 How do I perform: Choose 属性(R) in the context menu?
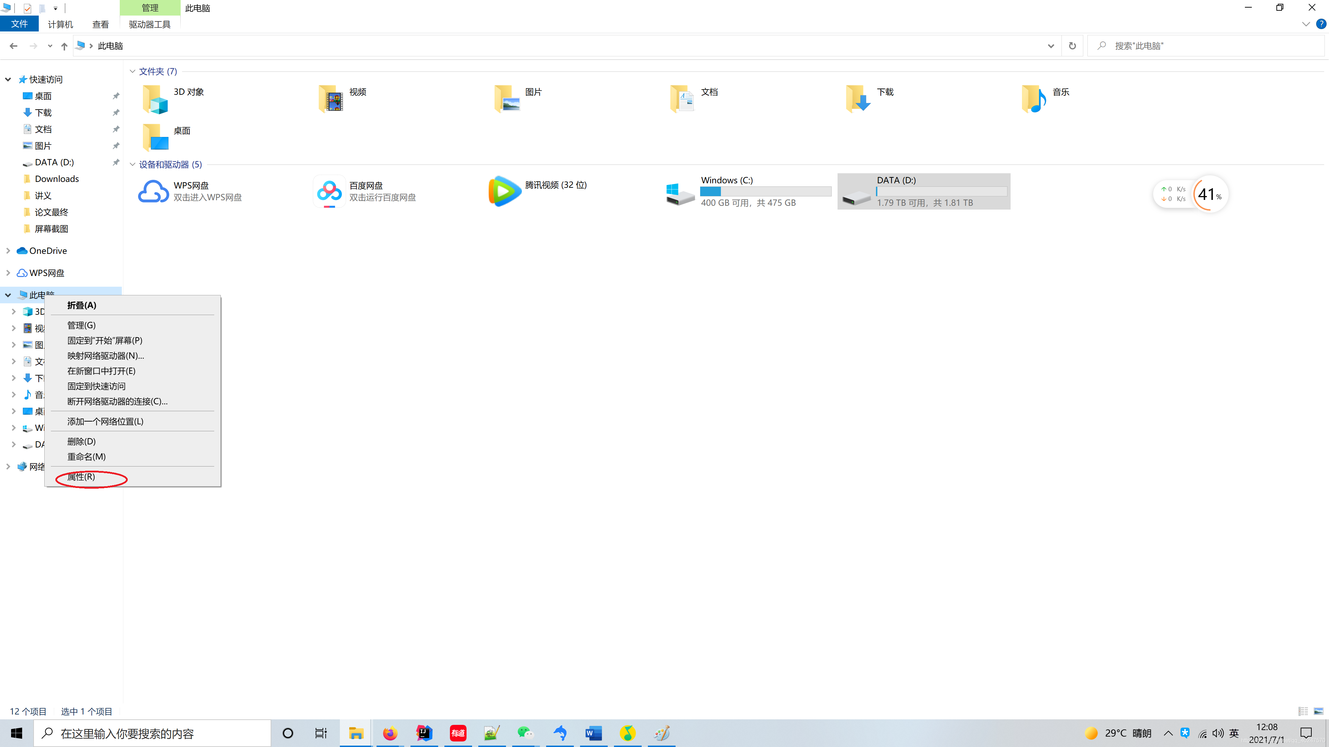(82, 477)
